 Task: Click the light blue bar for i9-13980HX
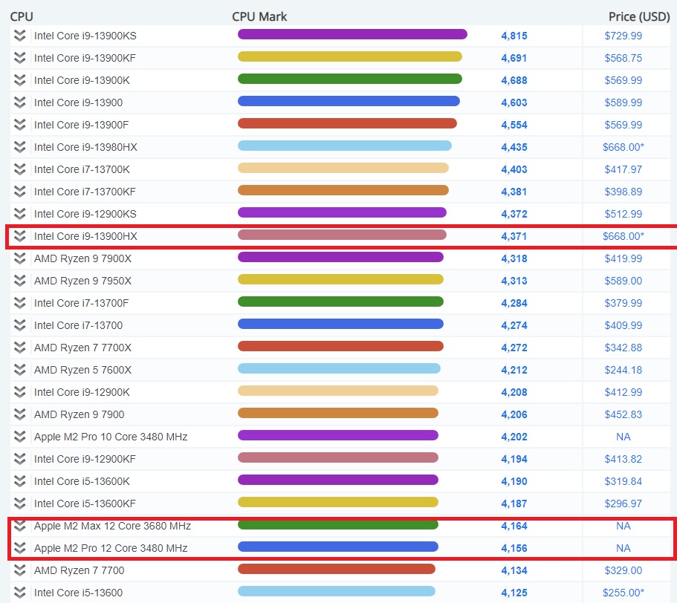pyautogui.click(x=345, y=146)
